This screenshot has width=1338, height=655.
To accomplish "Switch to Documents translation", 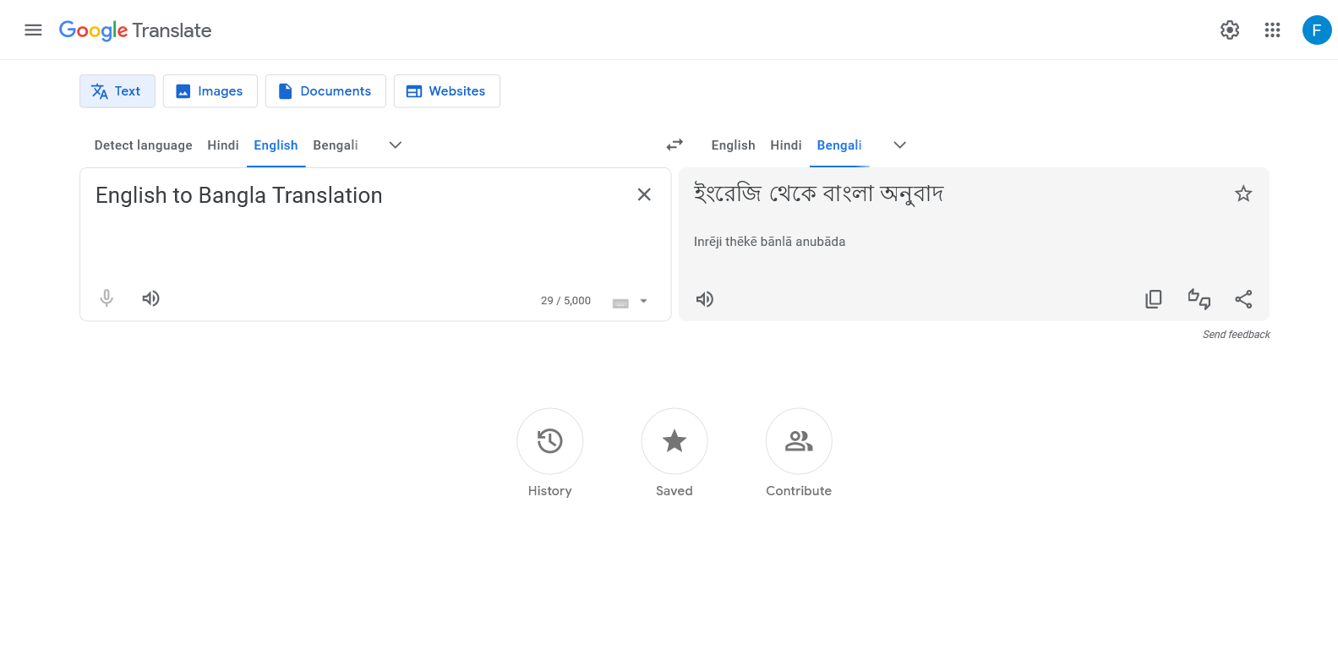I will click(325, 91).
